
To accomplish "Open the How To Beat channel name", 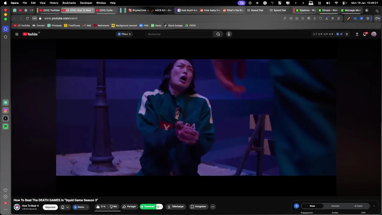I will click(29, 206).
